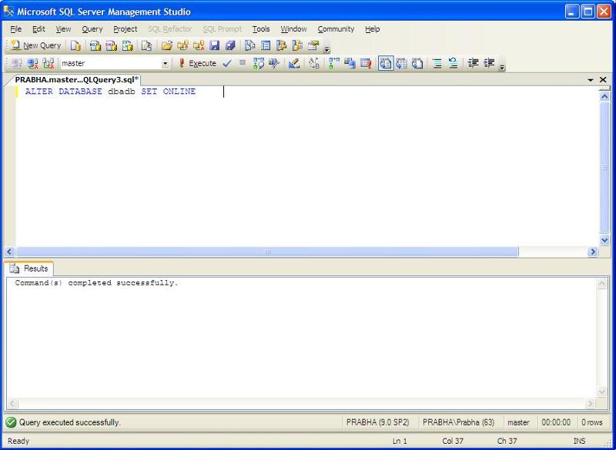Toggle Include Actual Execution Plan
This screenshot has height=450, width=616.
pyautogui.click(x=334, y=64)
